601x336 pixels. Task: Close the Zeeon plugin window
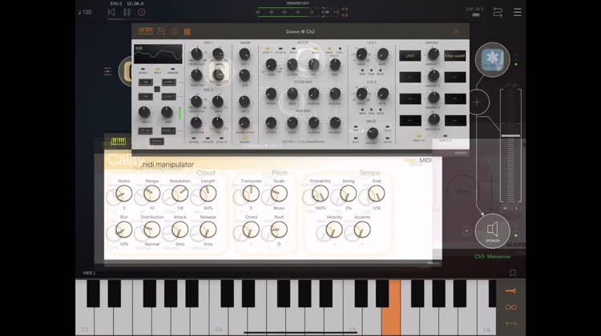point(456,31)
